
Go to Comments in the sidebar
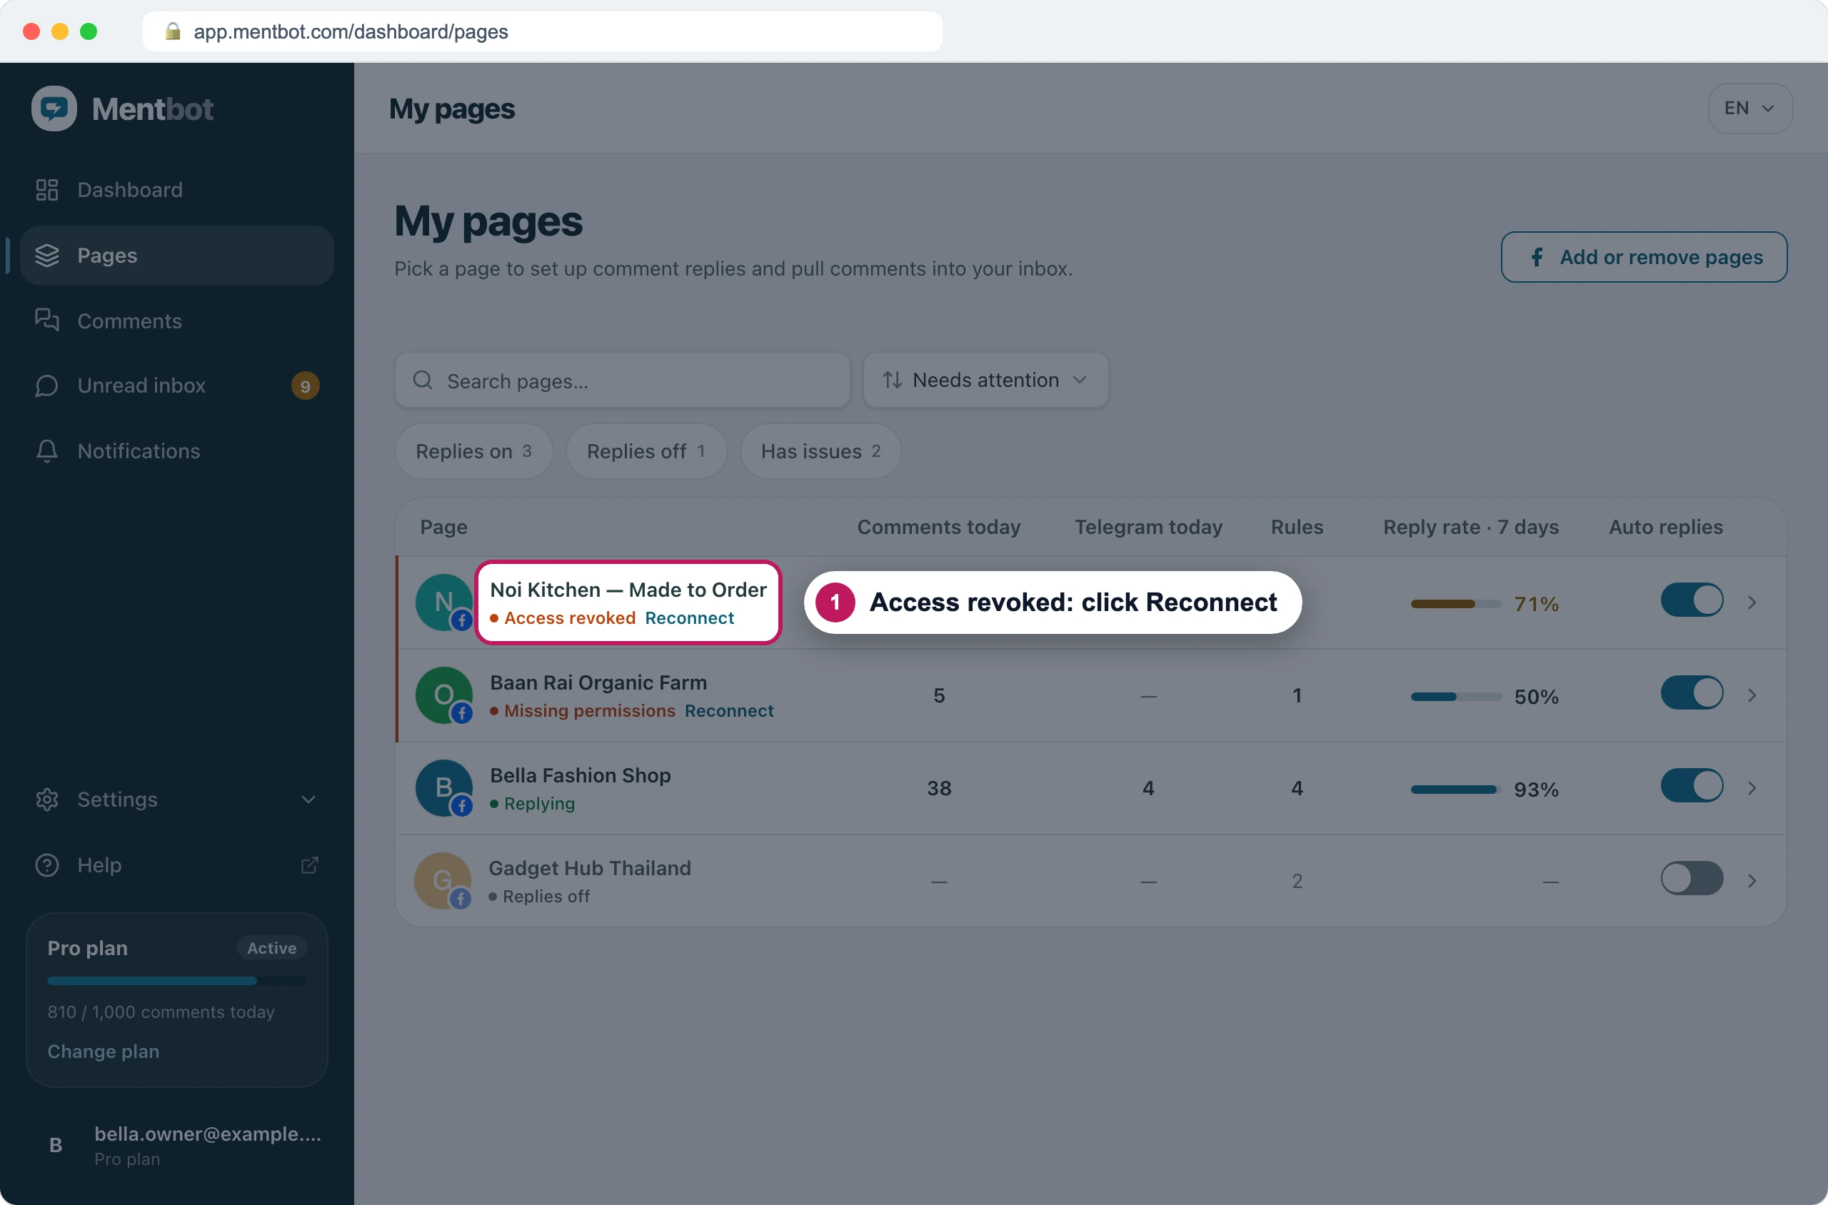click(x=177, y=321)
